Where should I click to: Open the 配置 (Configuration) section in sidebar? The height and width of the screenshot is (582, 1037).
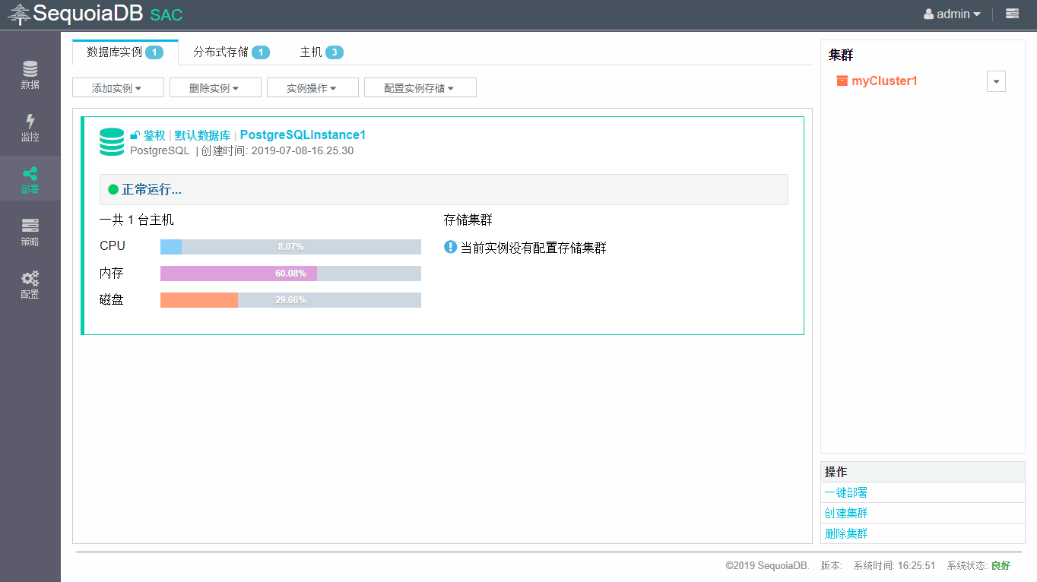pyautogui.click(x=30, y=285)
